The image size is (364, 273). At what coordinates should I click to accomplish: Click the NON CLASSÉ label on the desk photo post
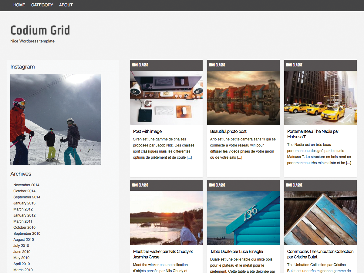[140, 65]
